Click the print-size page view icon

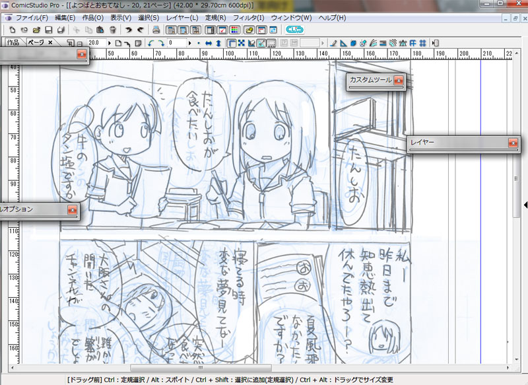pyautogui.click(x=138, y=43)
